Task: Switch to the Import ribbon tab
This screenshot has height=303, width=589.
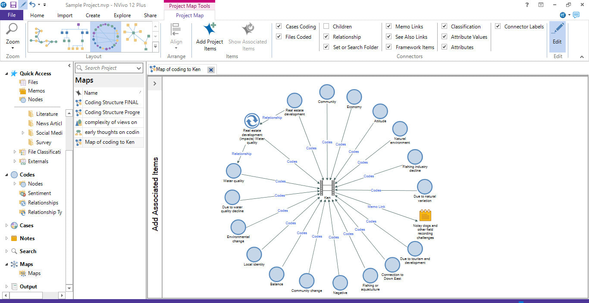Action: click(x=65, y=15)
